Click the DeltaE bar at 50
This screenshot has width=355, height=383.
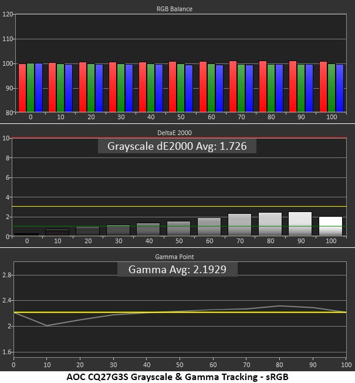[x=178, y=229]
